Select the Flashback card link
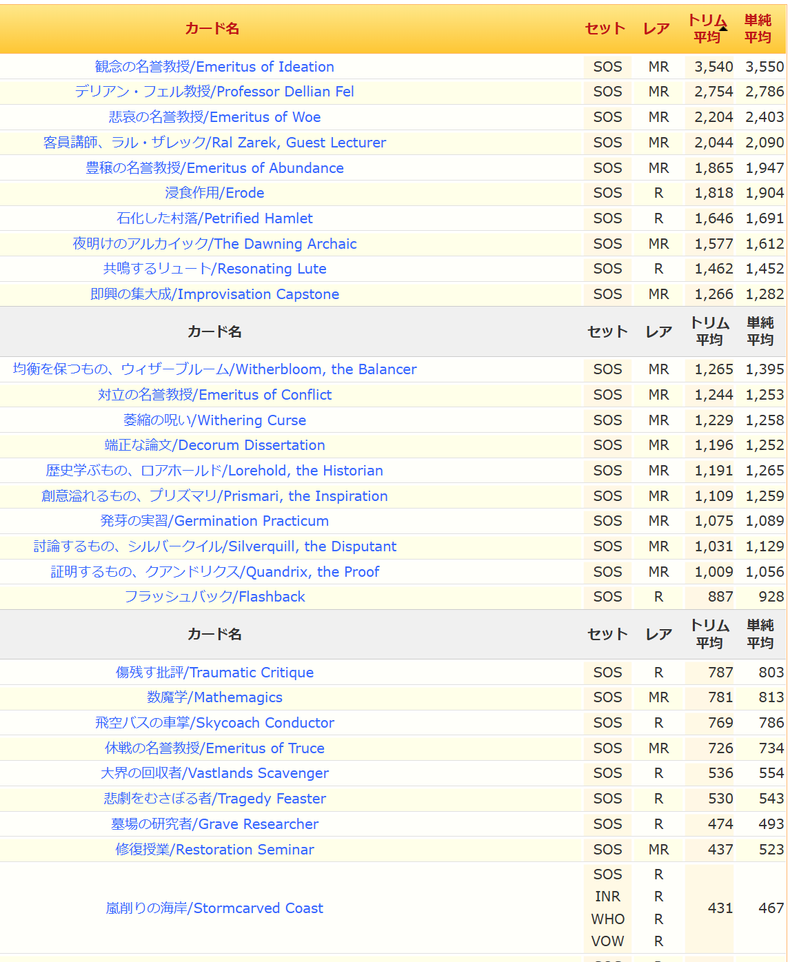Image resolution: width=790 pixels, height=962 pixels. 214,597
